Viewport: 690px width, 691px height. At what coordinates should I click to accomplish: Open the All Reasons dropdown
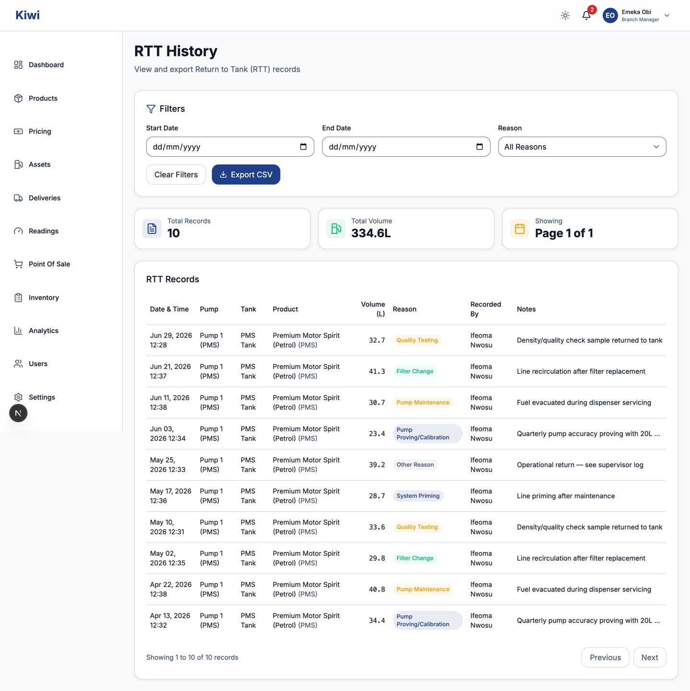pos(582,147)
